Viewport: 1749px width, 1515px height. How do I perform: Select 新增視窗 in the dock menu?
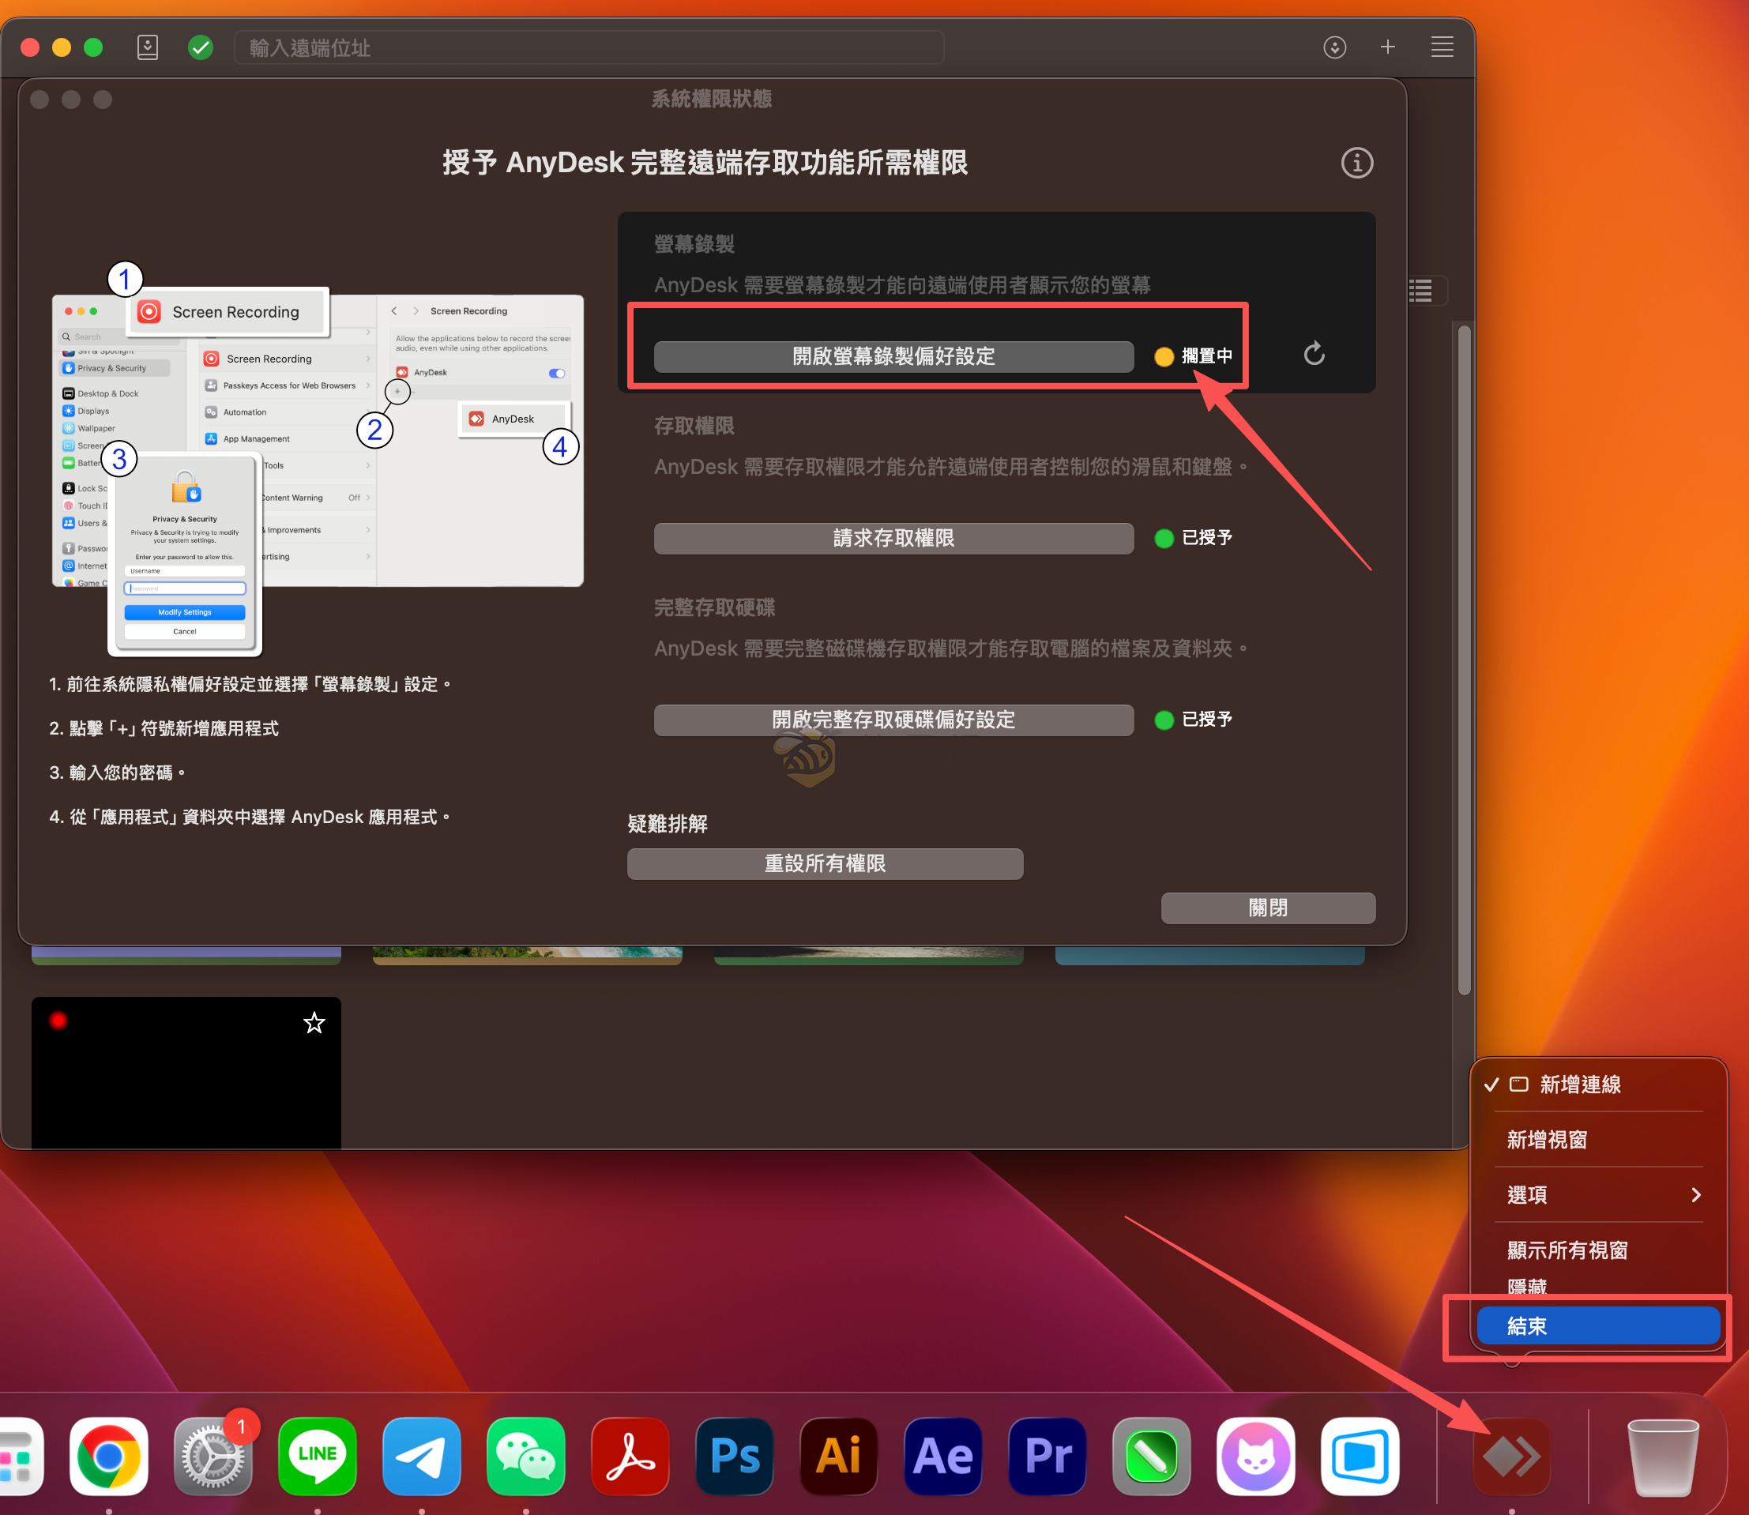coord(1547,1140)
